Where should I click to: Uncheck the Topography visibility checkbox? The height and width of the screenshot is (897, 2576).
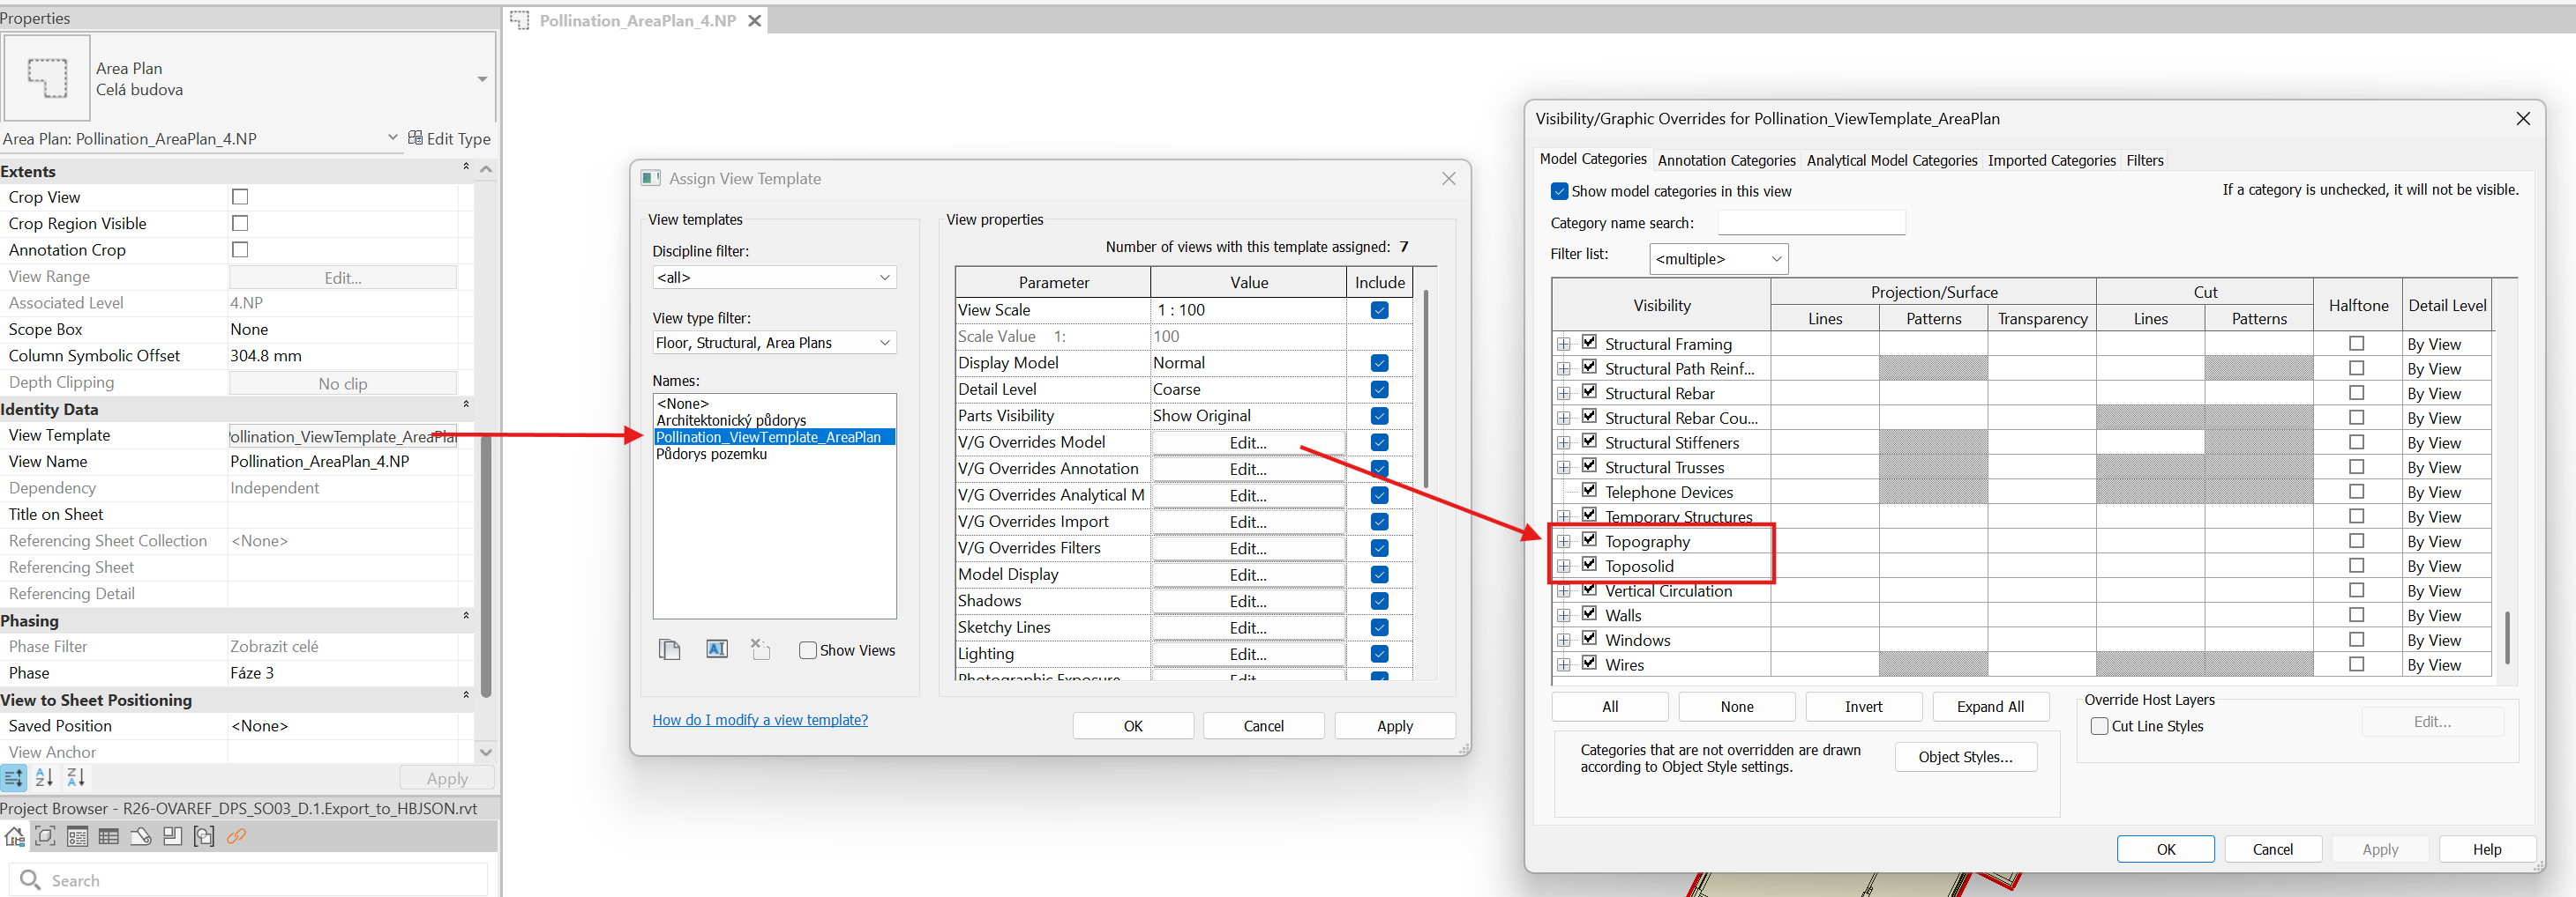(1589, 540)
